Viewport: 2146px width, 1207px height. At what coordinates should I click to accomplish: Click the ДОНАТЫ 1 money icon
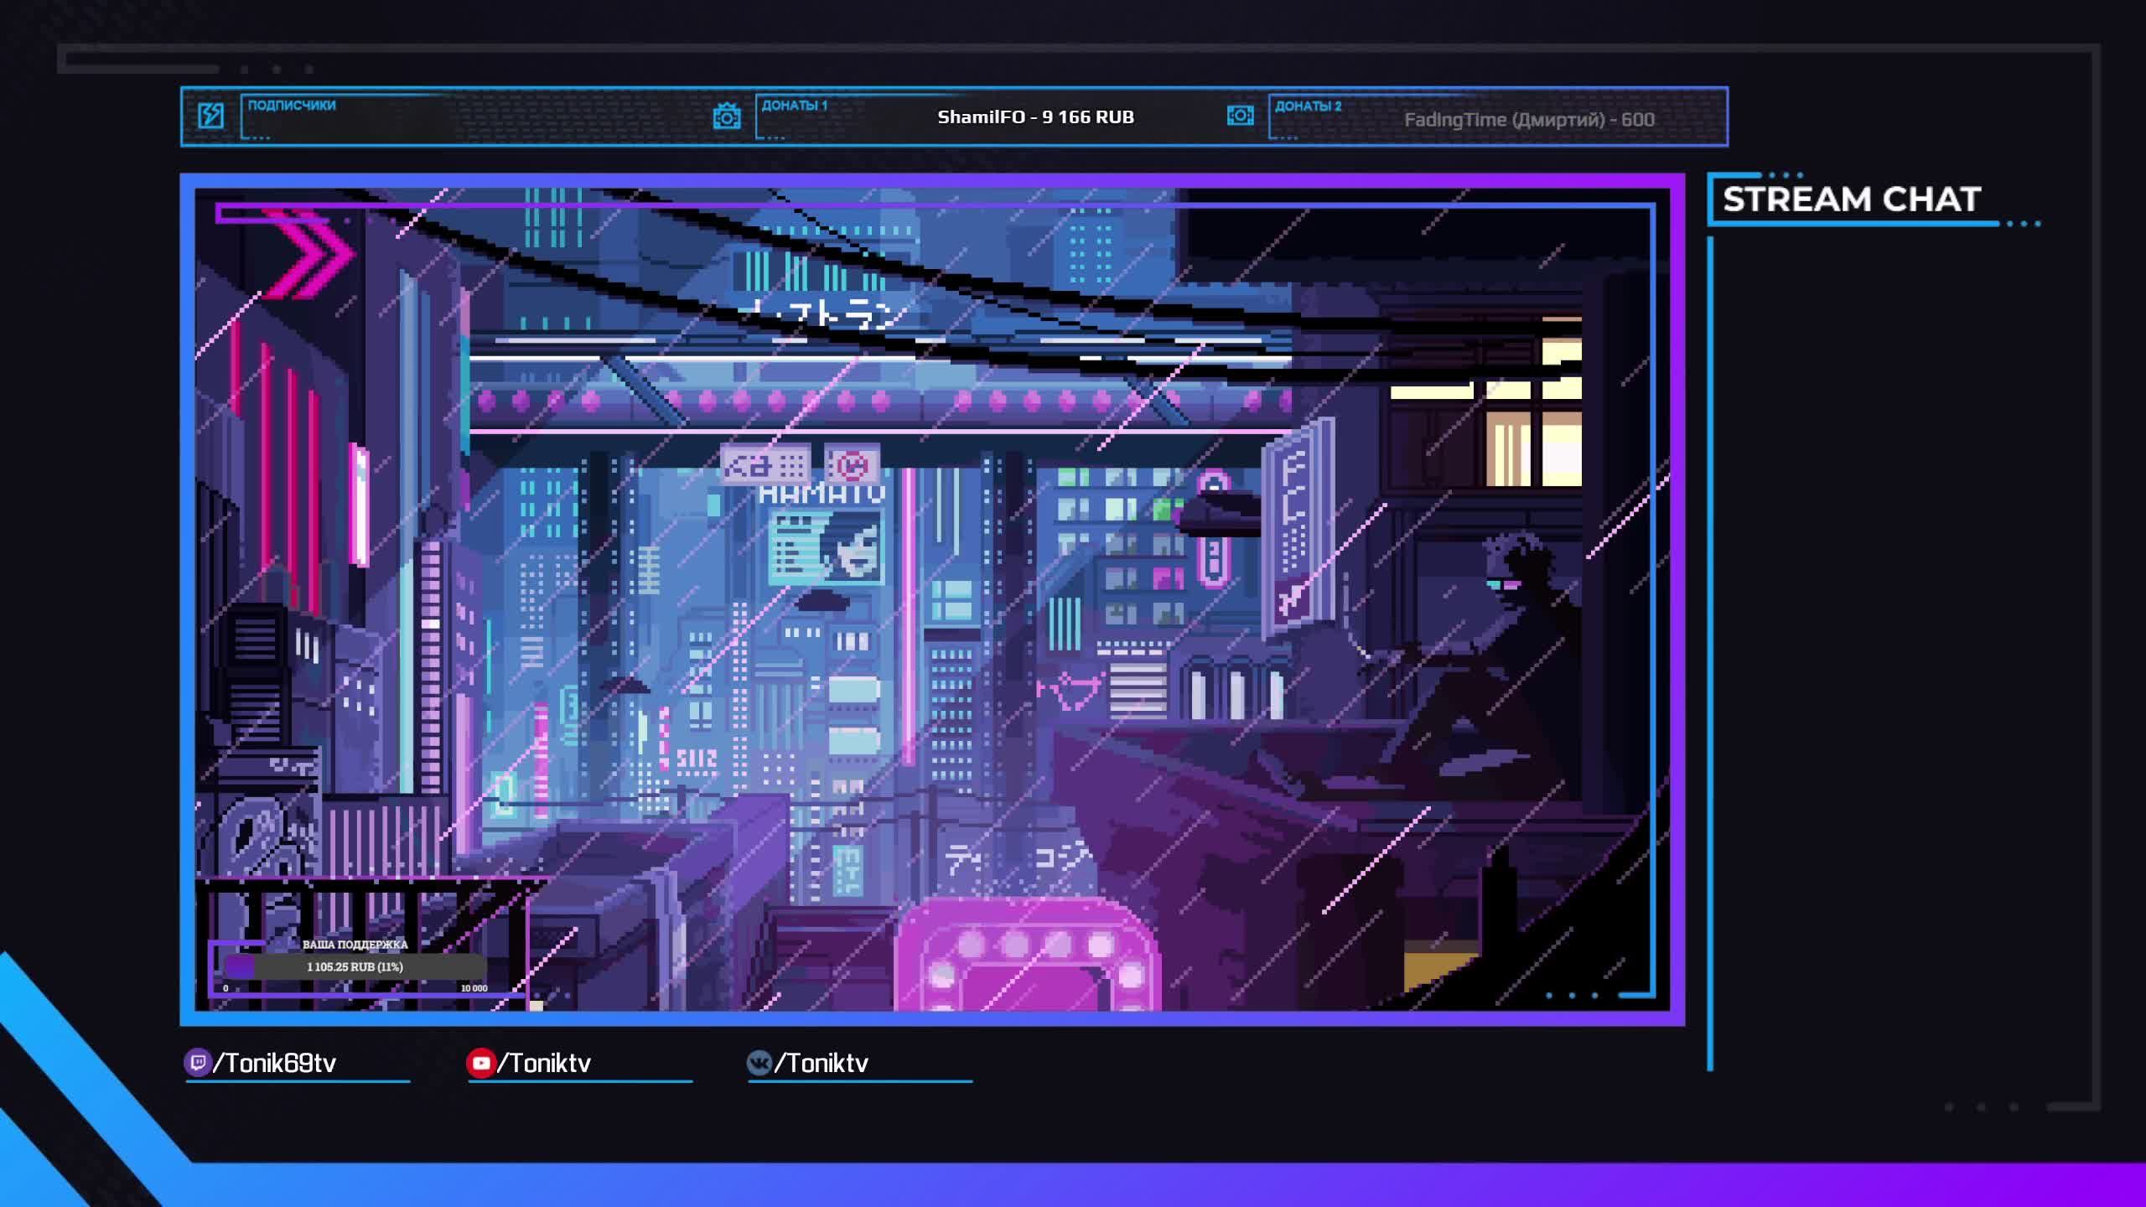coord(726,116)
